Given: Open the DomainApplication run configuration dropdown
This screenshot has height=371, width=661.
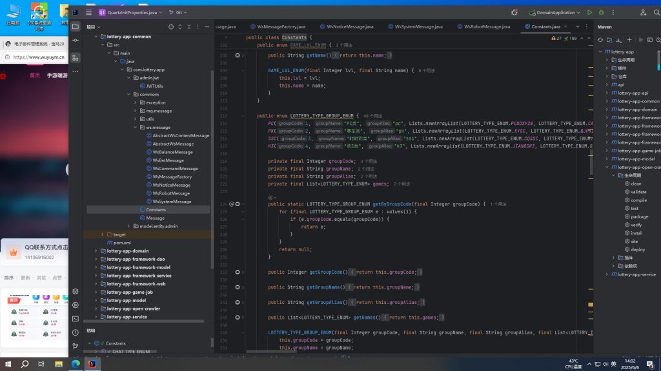Looking at the screenshot, I should [554, 13].
